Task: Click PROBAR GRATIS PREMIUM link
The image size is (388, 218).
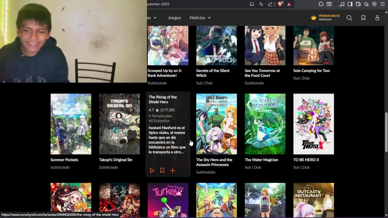Action: tap(326, 18)
